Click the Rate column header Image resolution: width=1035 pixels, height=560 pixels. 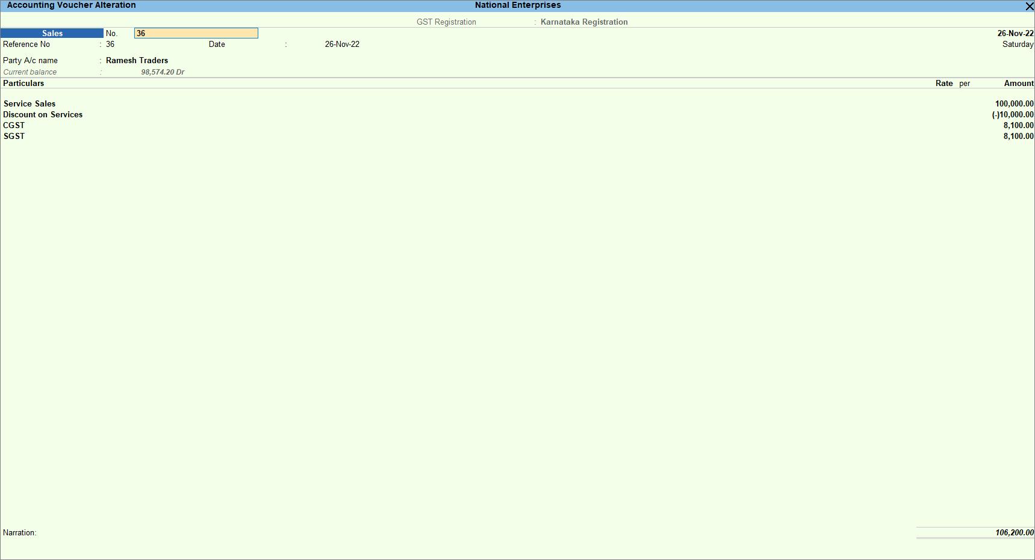(944, 84)
